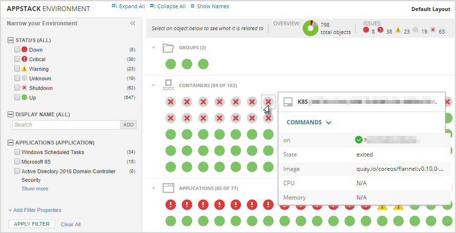Check the Down status checkbox

click(17, 50)
